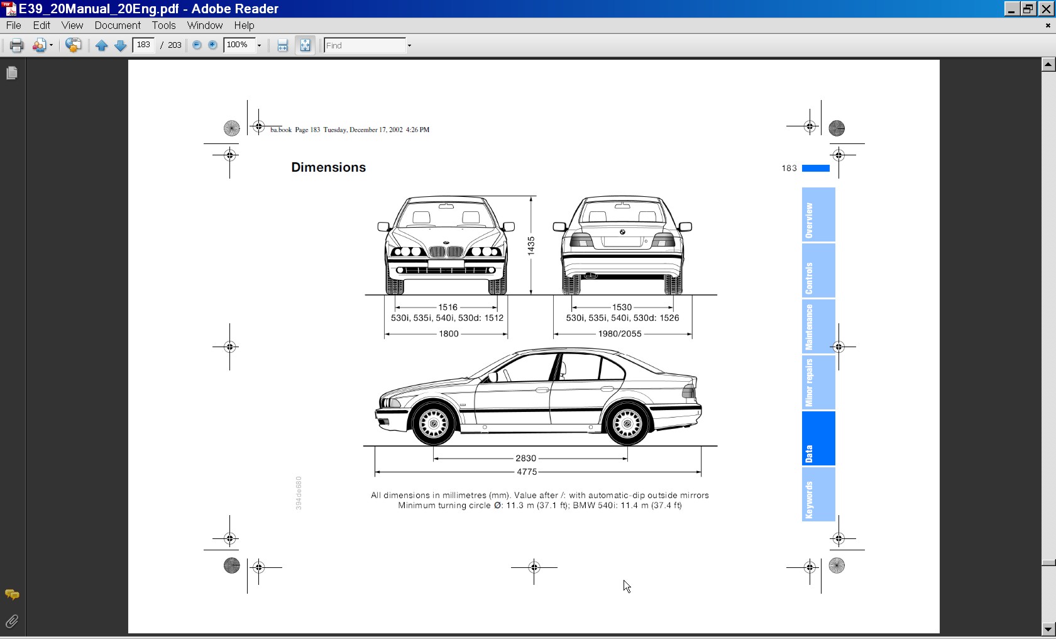The height and width of the screenshot is (639, 1056).
Task: Click the vertical scrollbar up arrow
Action: (1048, 64)
